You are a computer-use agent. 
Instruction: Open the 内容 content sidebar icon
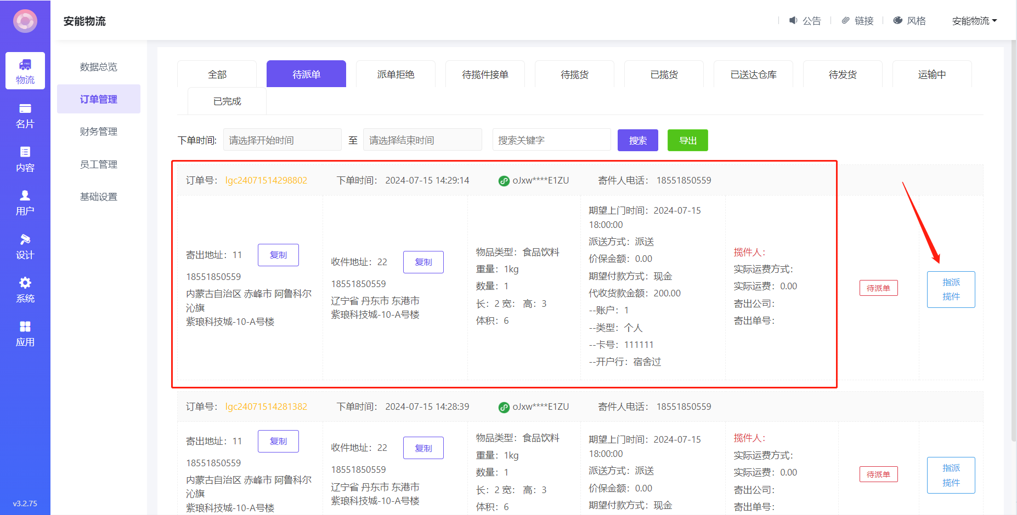[25, 159]
